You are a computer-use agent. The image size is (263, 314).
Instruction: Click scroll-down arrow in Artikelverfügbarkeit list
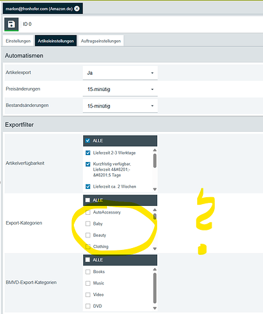click(155, 189)
